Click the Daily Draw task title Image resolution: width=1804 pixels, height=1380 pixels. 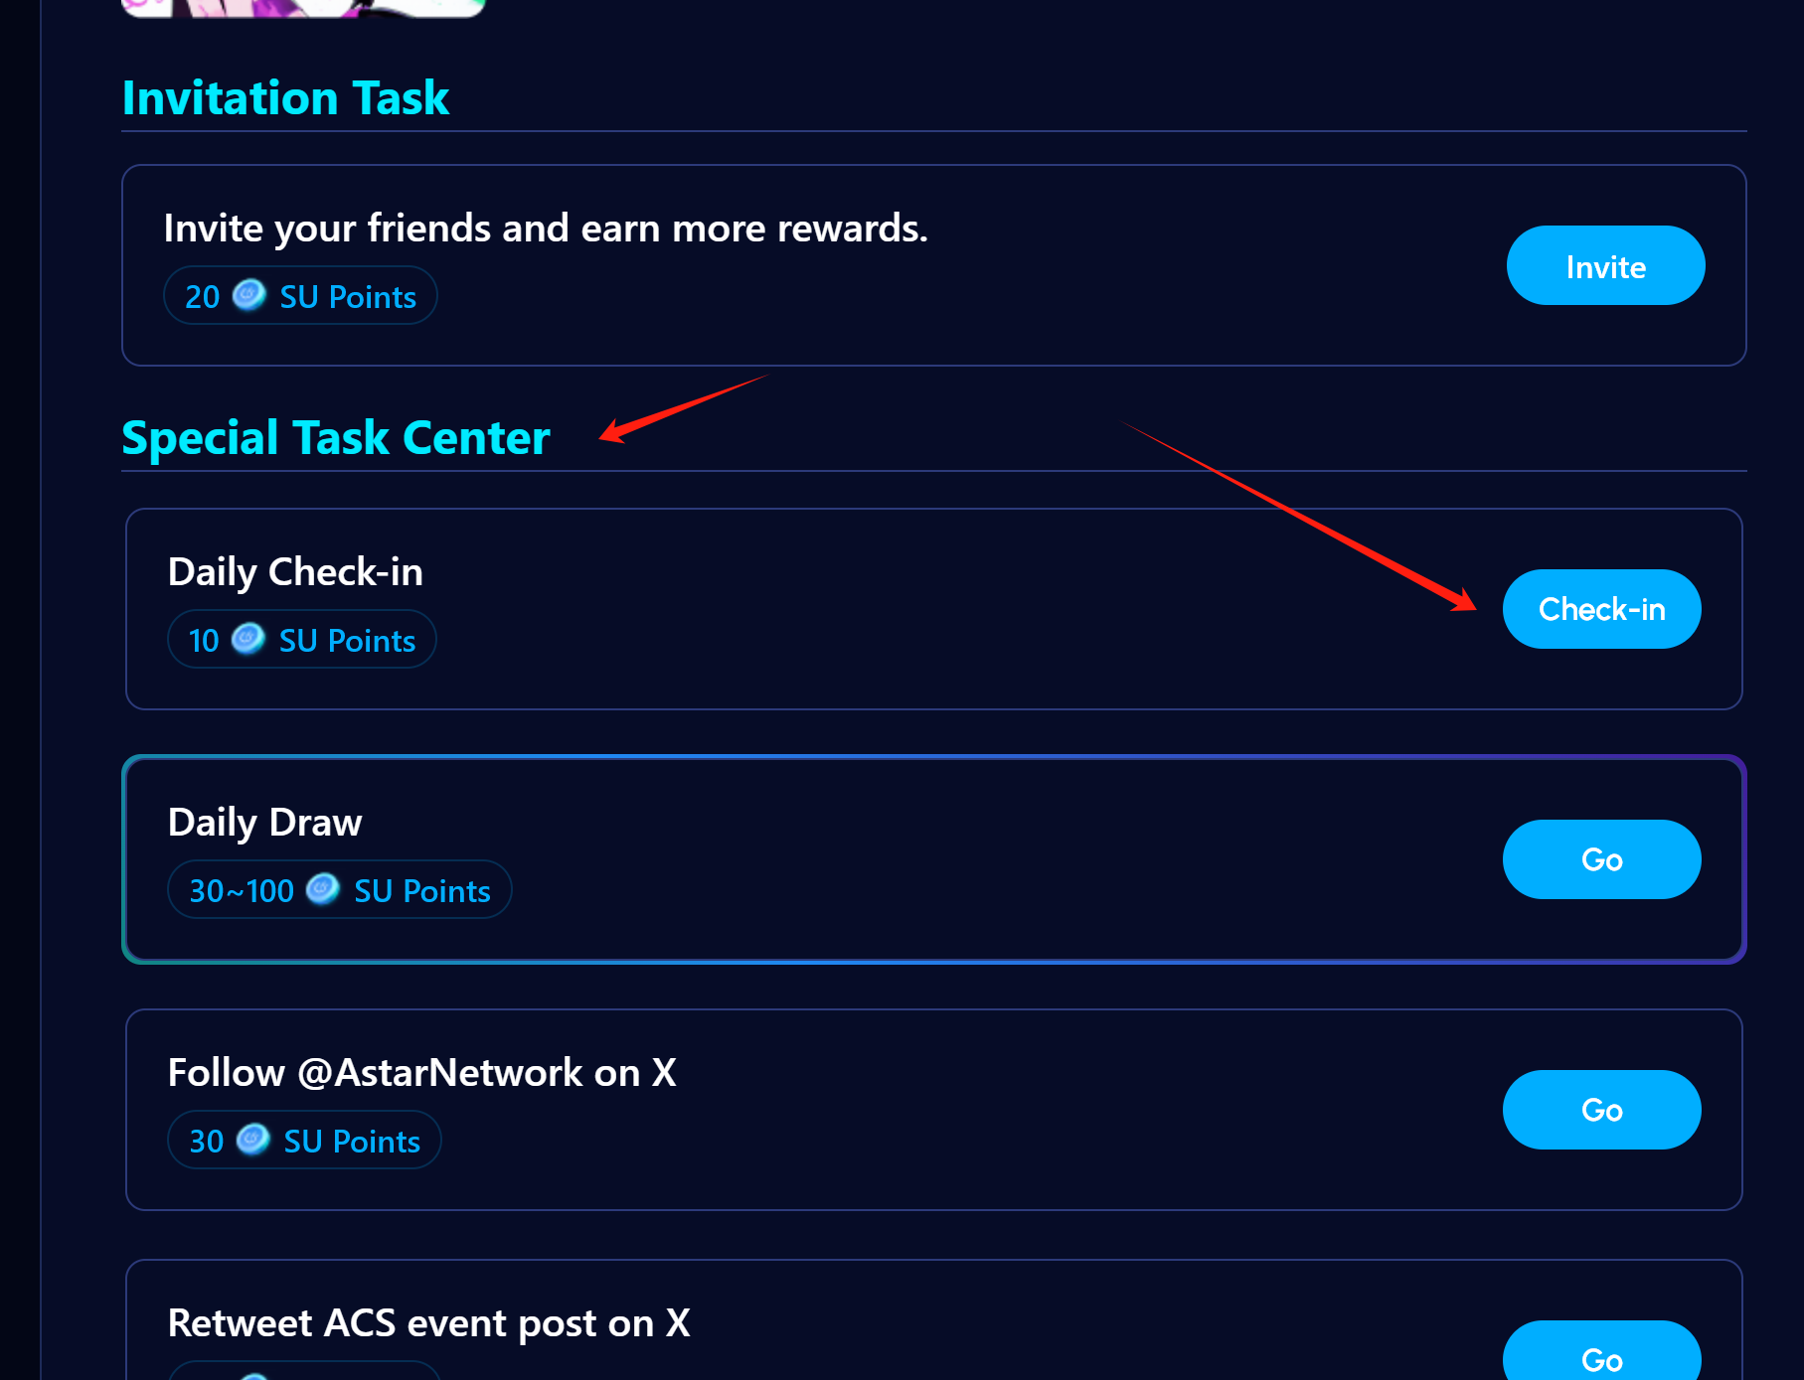[264, 823]
